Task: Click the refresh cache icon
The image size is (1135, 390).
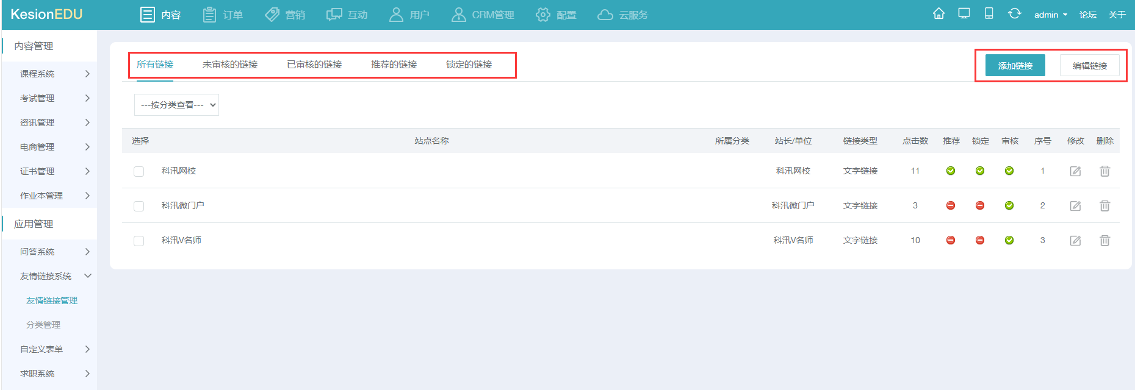Action: pyautogui.click(x=1014, y=13)
